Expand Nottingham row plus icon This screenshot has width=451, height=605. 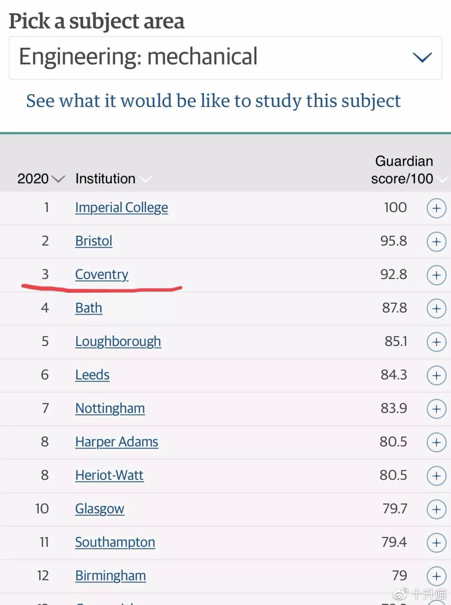(436, 409)
